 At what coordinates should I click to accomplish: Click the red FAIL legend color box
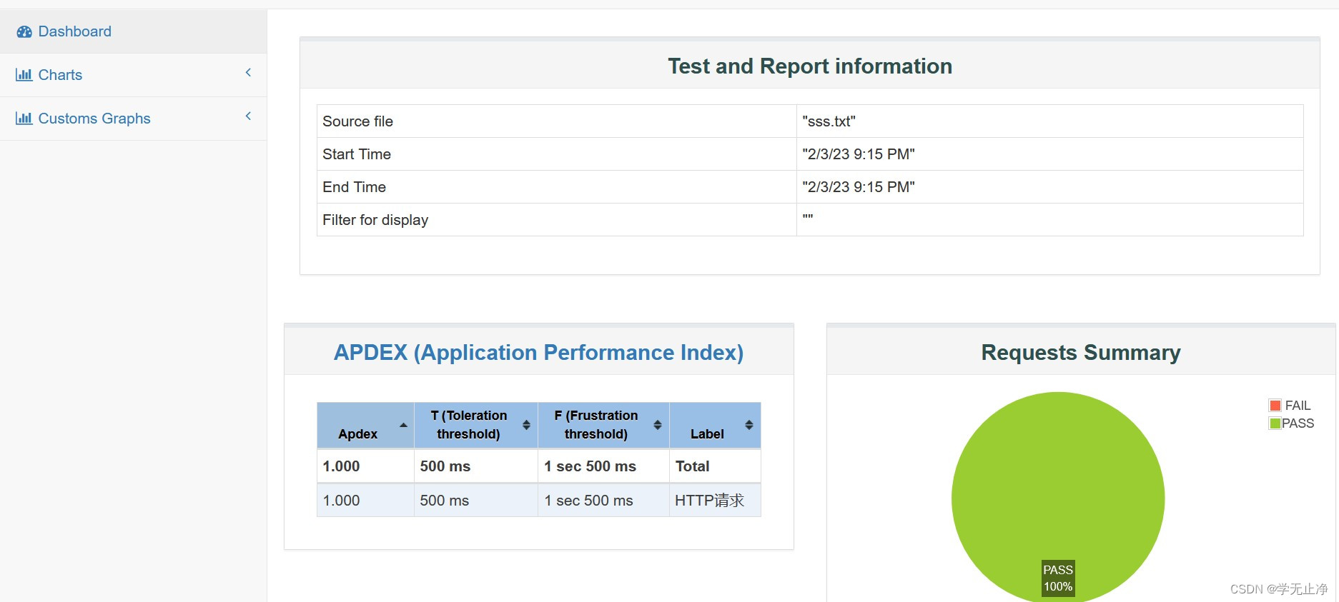click(x=1275, y=406)
